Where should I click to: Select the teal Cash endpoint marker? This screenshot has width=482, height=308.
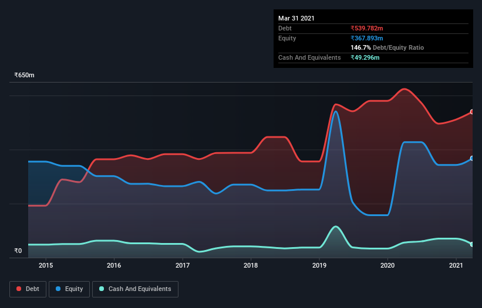472,244
